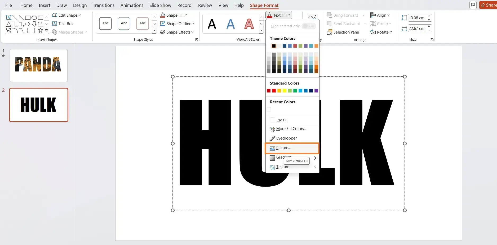Select the HULK slide thumbnail
Viewport: 497px width, 245px height.
pos(39,105)
